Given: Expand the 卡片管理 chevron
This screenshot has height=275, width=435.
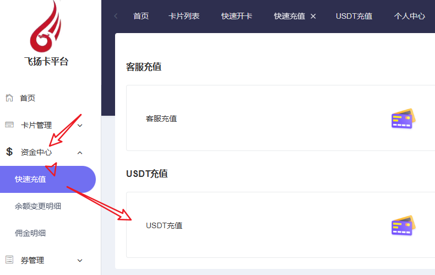Looking at the screenshot, I should [x=80, y=126].
